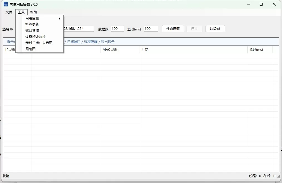Viewport: 282px width, 183px height.
Task: Minimize the 局域网扫描器 window
Action: point(249,4)
